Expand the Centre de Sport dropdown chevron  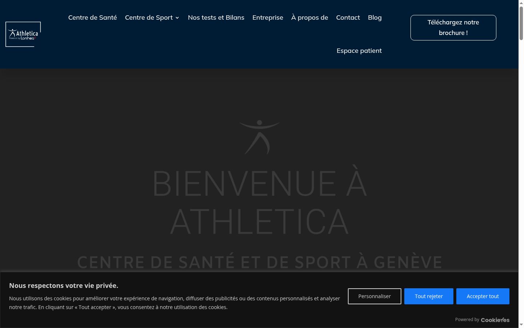tap(177, 18)
